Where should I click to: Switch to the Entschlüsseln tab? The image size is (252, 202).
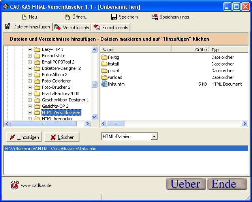pos(111,27)
